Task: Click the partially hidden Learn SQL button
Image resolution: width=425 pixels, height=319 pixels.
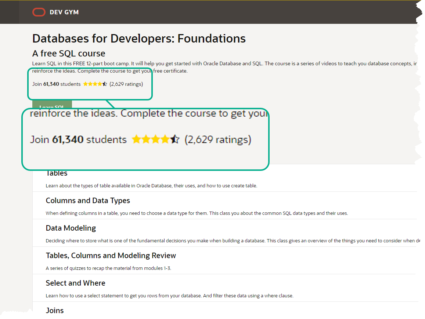Action: click(52, 104)
